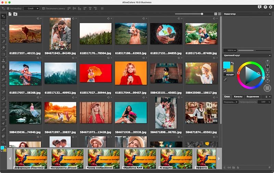Viewport: 274px width, 173px height.
Task: Select the Zoom magnifier tool
Action: [x=3, y=142]
